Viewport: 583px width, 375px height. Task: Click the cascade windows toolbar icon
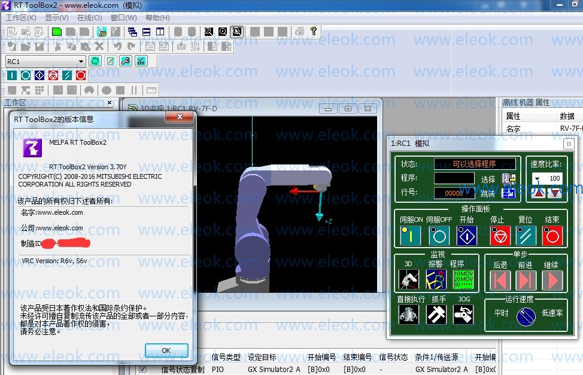[132, 32]
